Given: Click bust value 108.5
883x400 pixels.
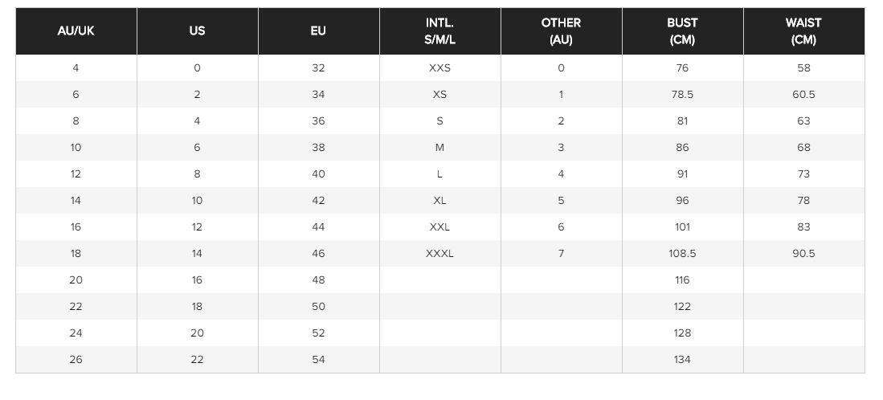Looking at the screenshot, I should pos(682,254).
